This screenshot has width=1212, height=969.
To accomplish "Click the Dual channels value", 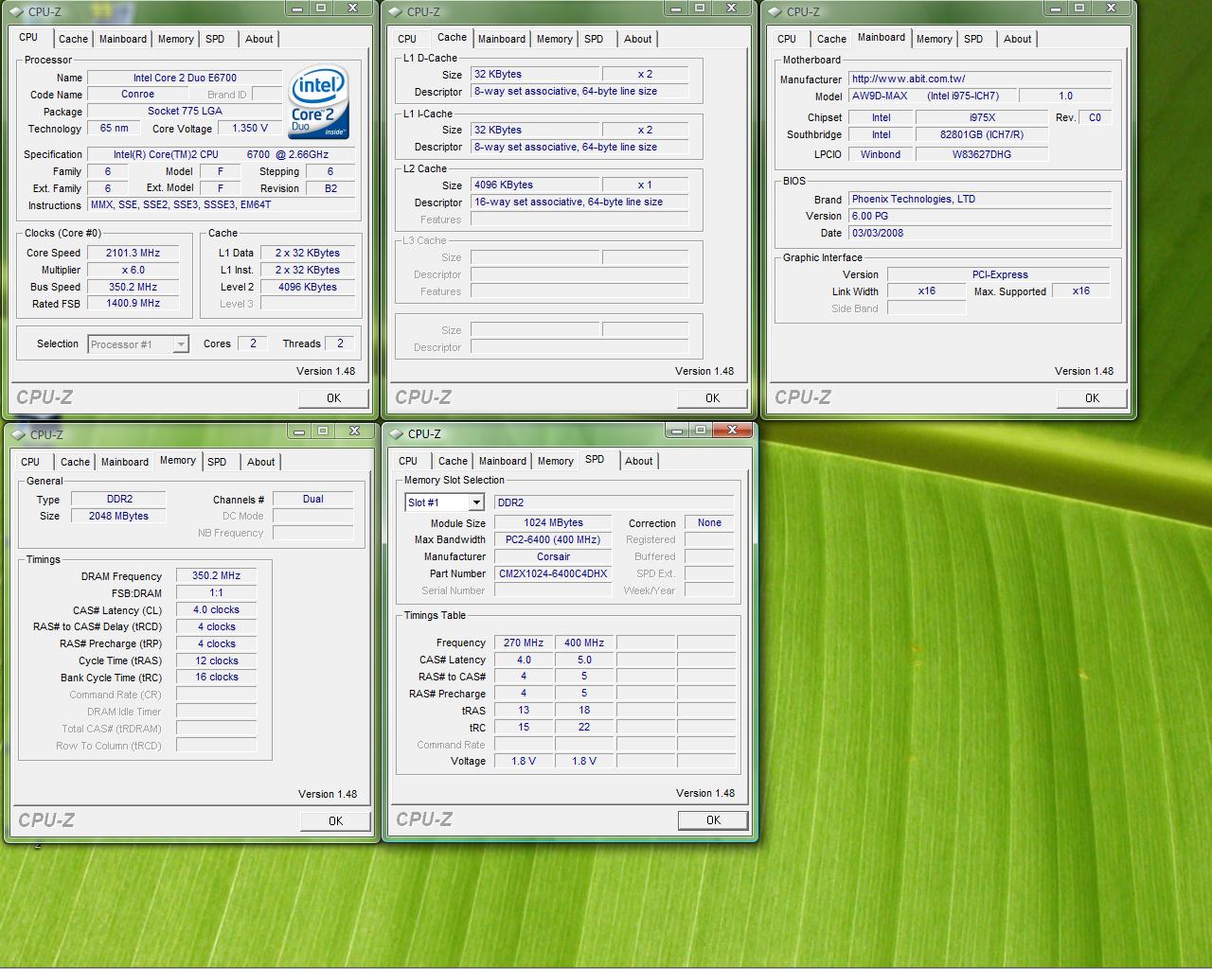I will coord(312,499).
